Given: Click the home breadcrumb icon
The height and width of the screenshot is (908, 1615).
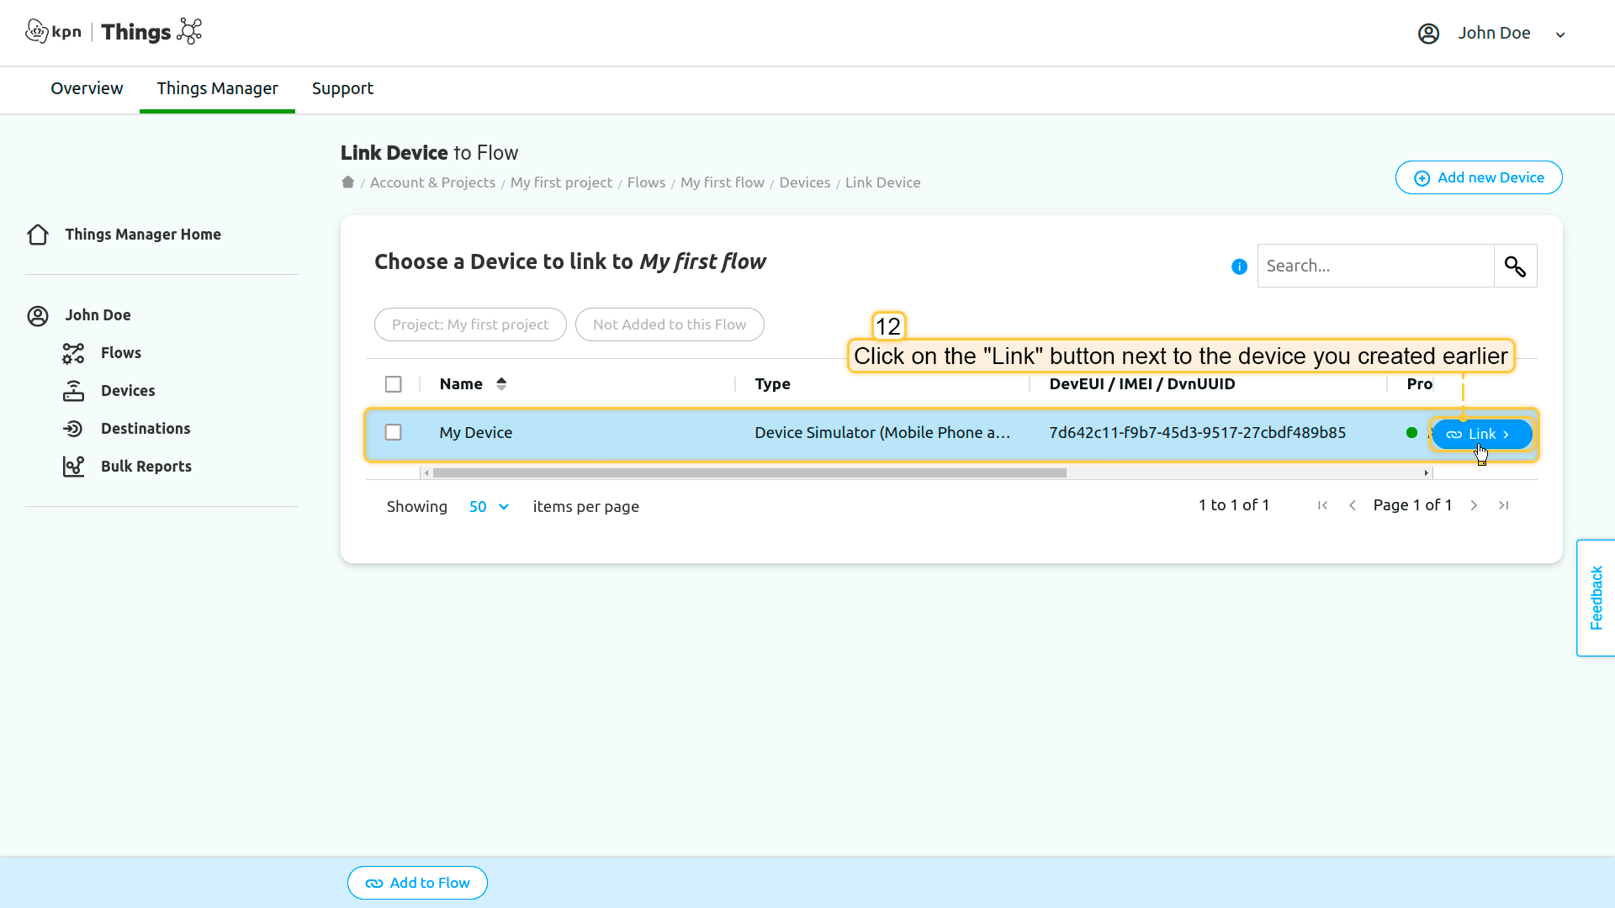Looking at the screenshot, I should pyautogui.click(x=347, y=182).
